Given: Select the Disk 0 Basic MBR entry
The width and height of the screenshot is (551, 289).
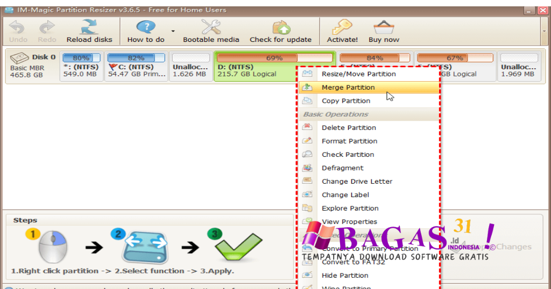Looking at the screenshot, I should click(x=32, y=66).
